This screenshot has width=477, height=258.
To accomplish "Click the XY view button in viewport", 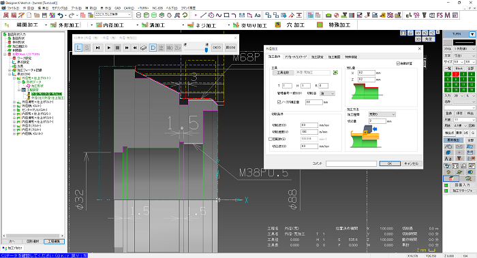I will tap(418, 33).
